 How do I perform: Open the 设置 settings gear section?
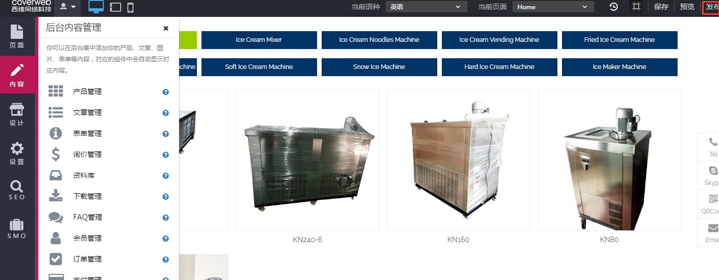tap(17, 153)
